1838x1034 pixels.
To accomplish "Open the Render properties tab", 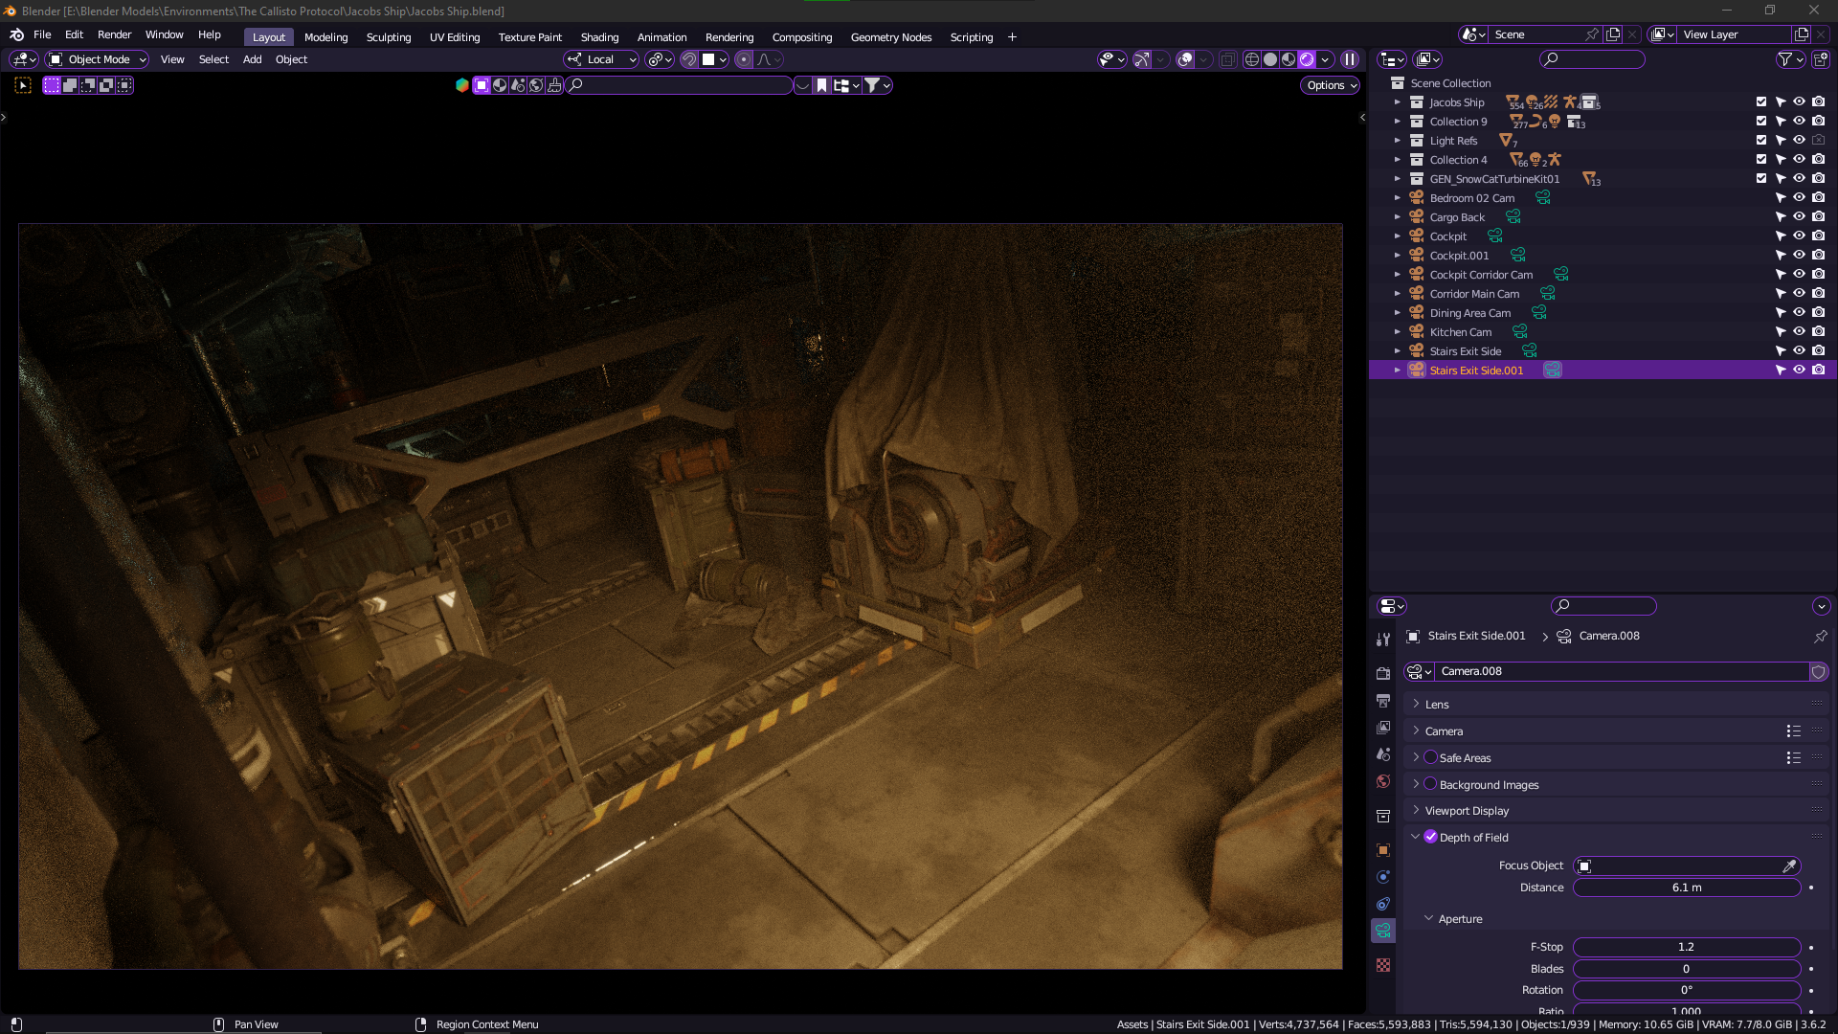I will click(1383, 674).
